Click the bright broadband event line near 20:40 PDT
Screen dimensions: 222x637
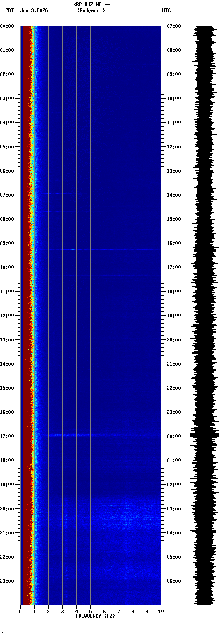97,524
